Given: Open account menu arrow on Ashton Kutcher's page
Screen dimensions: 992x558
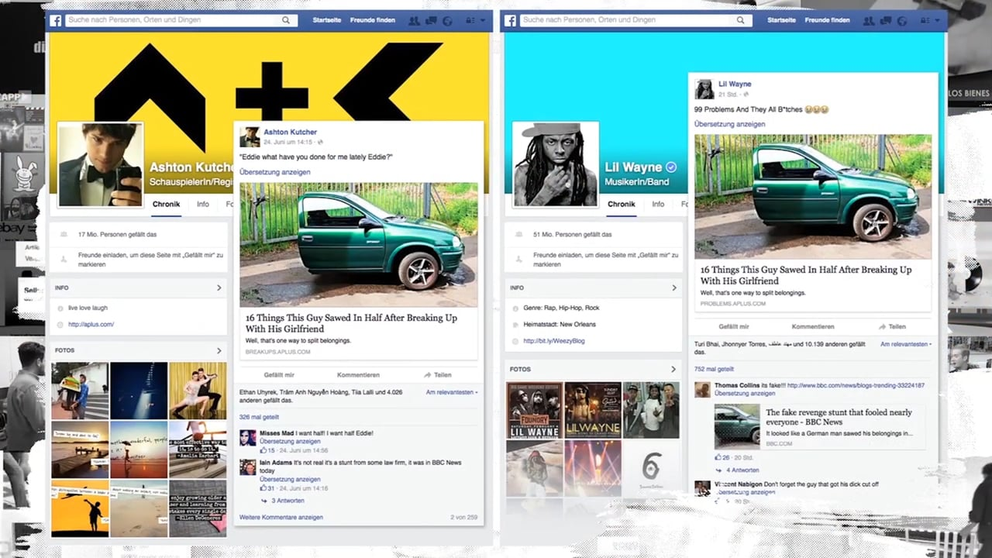Looking at the screenshot, I should point(483,20).
